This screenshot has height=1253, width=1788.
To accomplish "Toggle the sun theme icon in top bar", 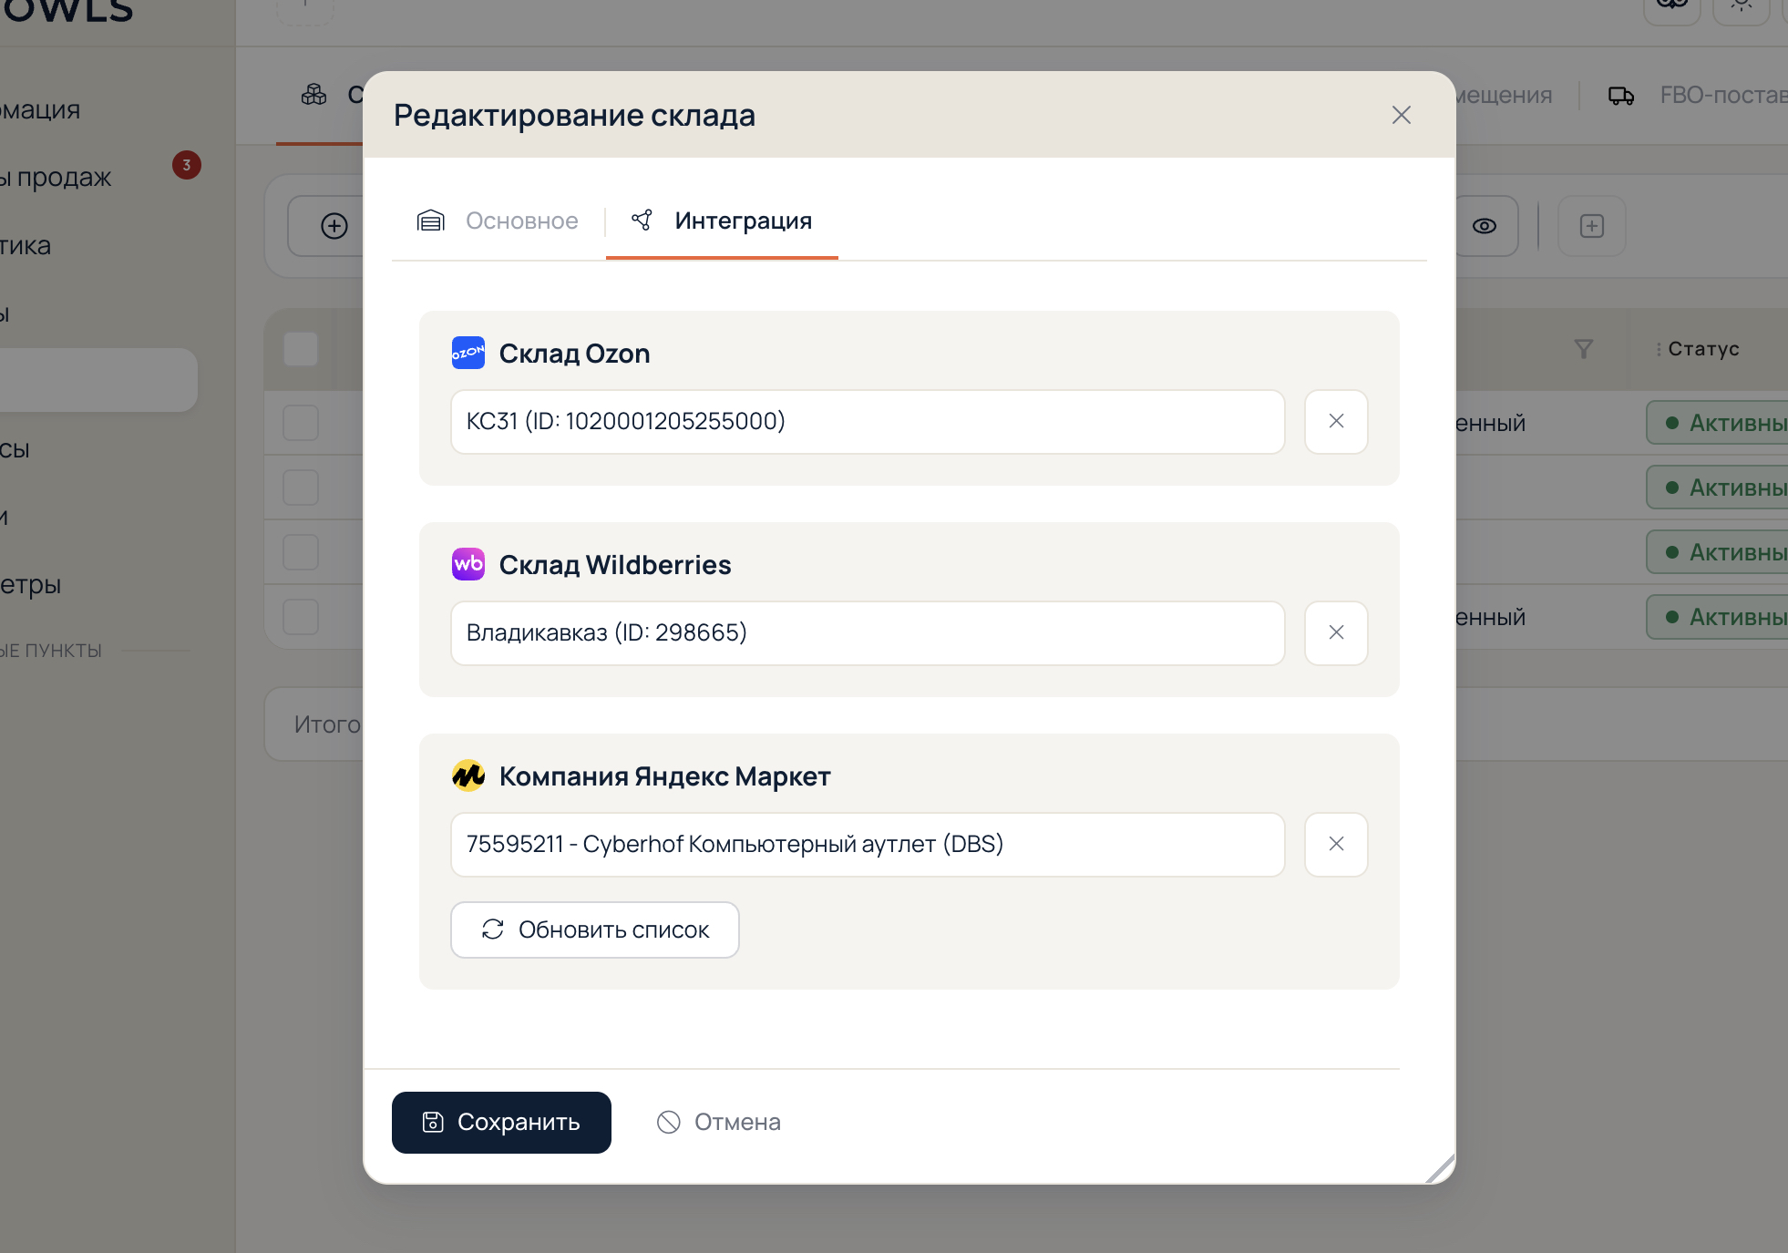I will click(1741, 5).
